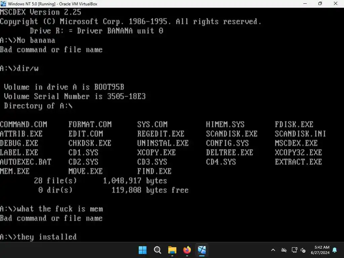Click the 'dir/w' command line
The width and height of the screenshot is (344, 258).
click(x=19, y=68)
